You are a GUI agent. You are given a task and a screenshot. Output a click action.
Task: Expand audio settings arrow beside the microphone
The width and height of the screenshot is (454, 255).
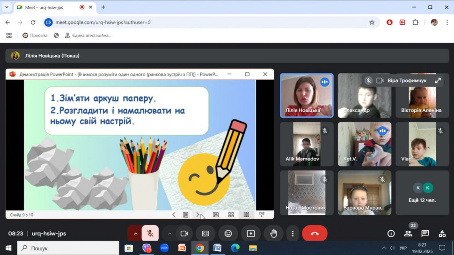[136, 233]
